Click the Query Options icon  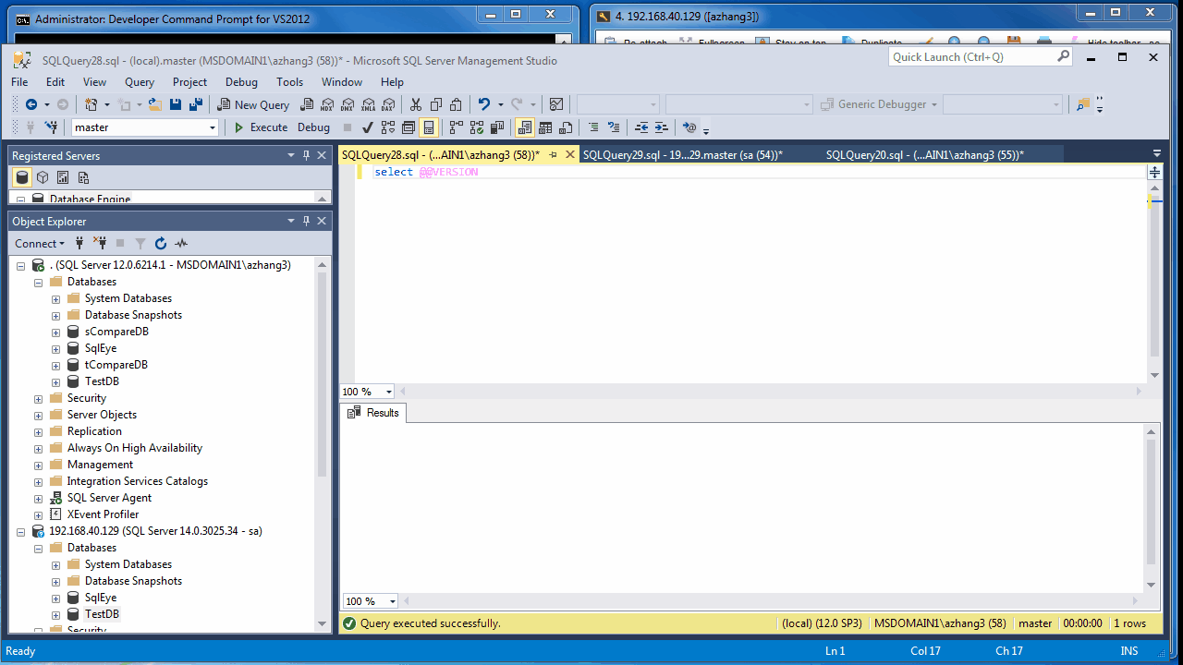[x=408, y=127]
